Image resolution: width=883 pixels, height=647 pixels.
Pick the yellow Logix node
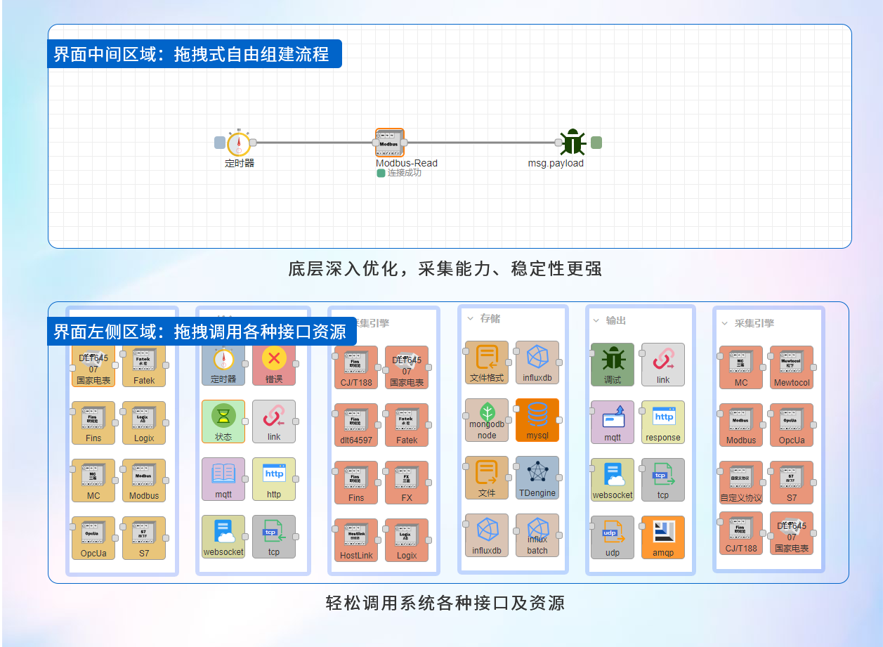tap(144, 423)
